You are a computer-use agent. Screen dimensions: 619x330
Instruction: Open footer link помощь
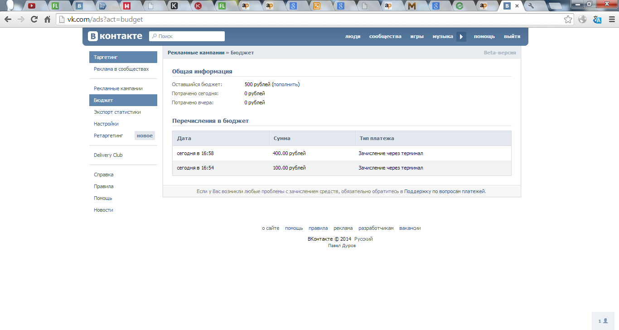(x=294, y=228)
